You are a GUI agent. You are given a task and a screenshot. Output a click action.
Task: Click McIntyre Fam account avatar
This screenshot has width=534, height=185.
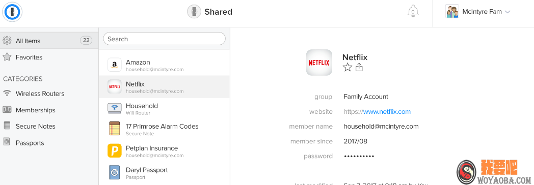click(x=452, y=12)
